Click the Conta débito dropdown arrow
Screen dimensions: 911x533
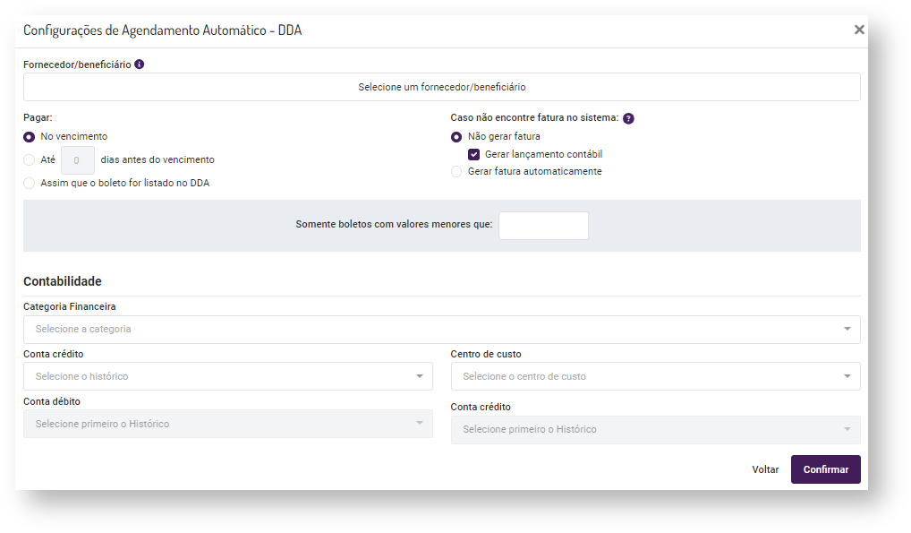(419, 424)
